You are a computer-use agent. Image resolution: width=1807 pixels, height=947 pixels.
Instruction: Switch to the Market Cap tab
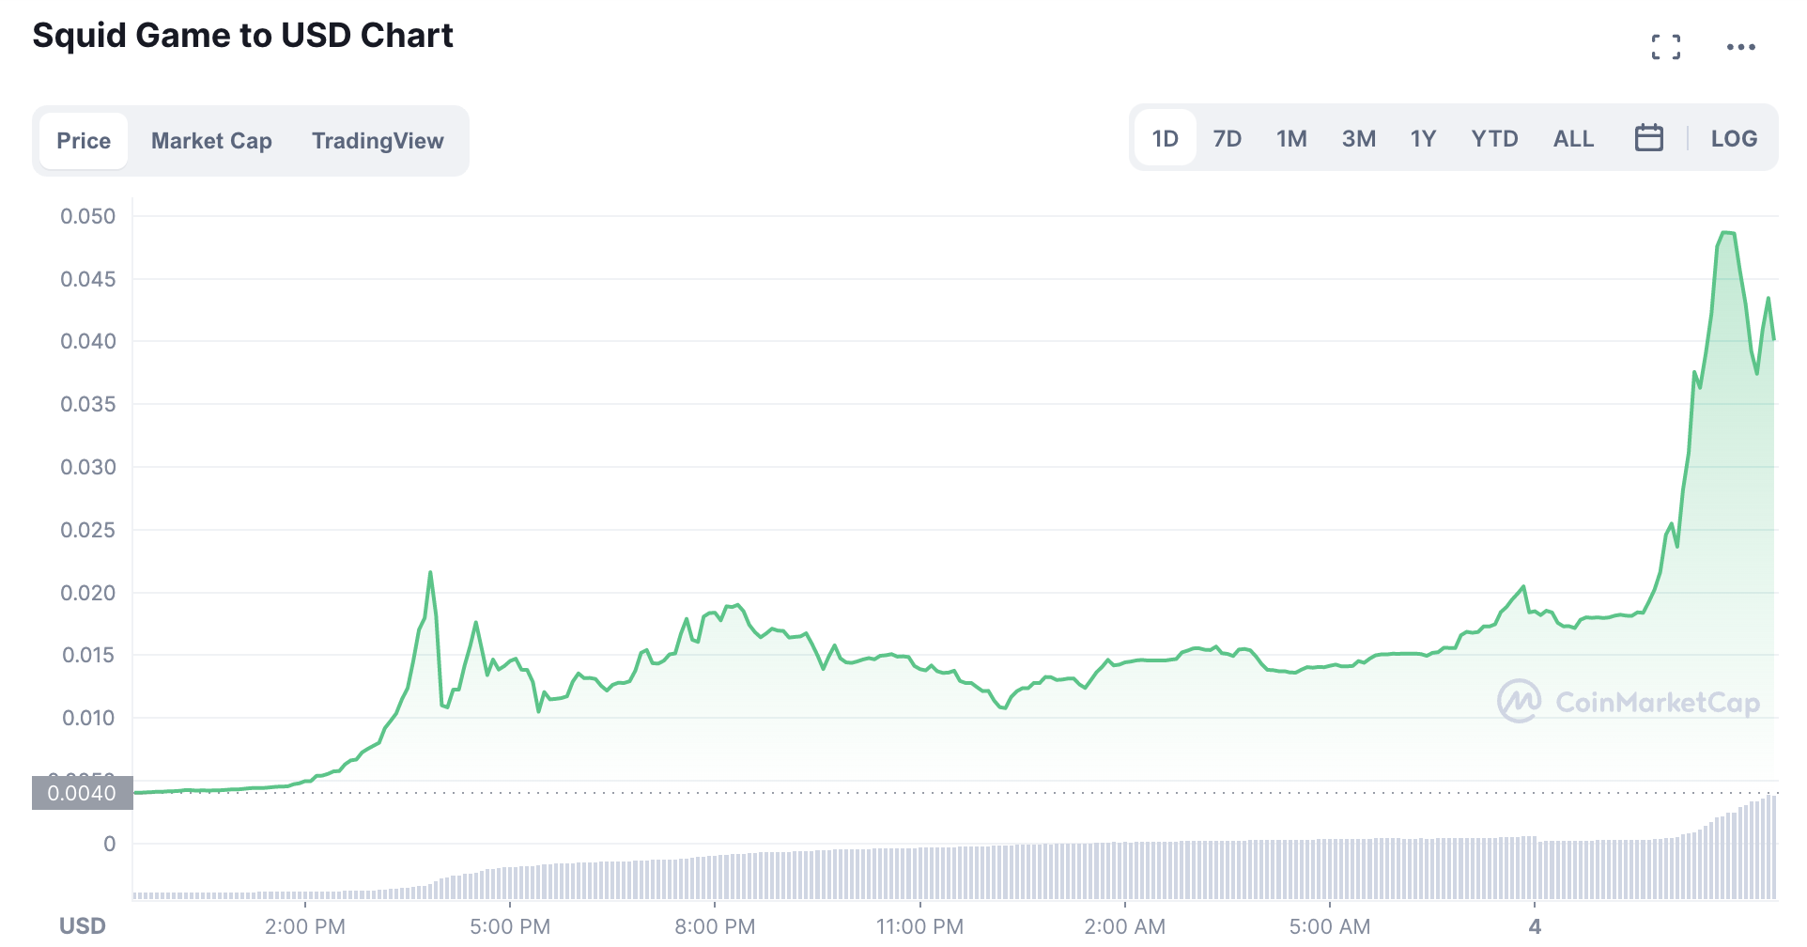(211, 141)
